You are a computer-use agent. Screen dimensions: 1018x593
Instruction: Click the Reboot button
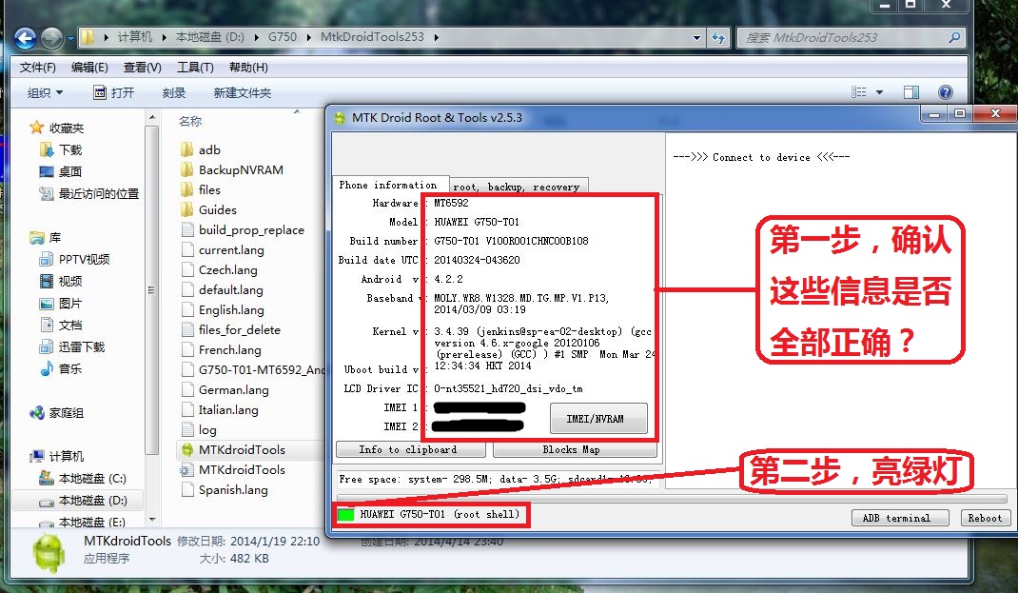(985, 518)
